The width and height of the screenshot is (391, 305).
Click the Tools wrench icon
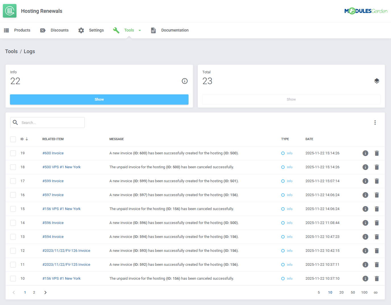[116, 30]
